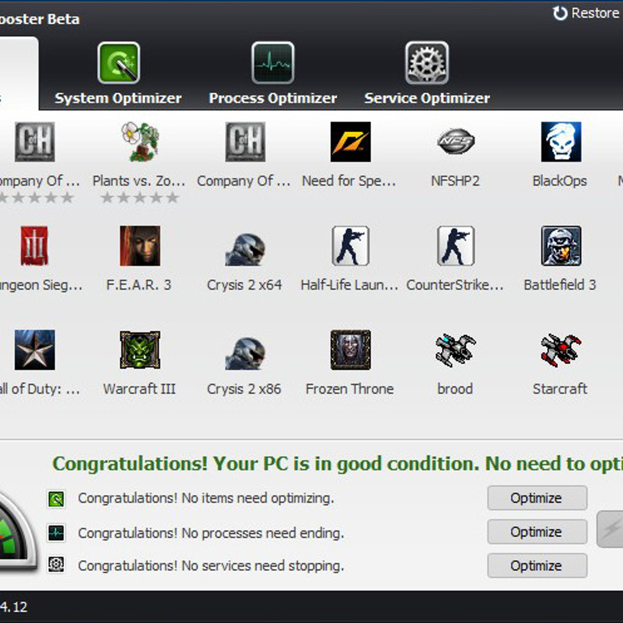Select the Call of Duty star icon
Image resolution: width=623 pixels, height=623 pixels.
[x=35, y=350]
